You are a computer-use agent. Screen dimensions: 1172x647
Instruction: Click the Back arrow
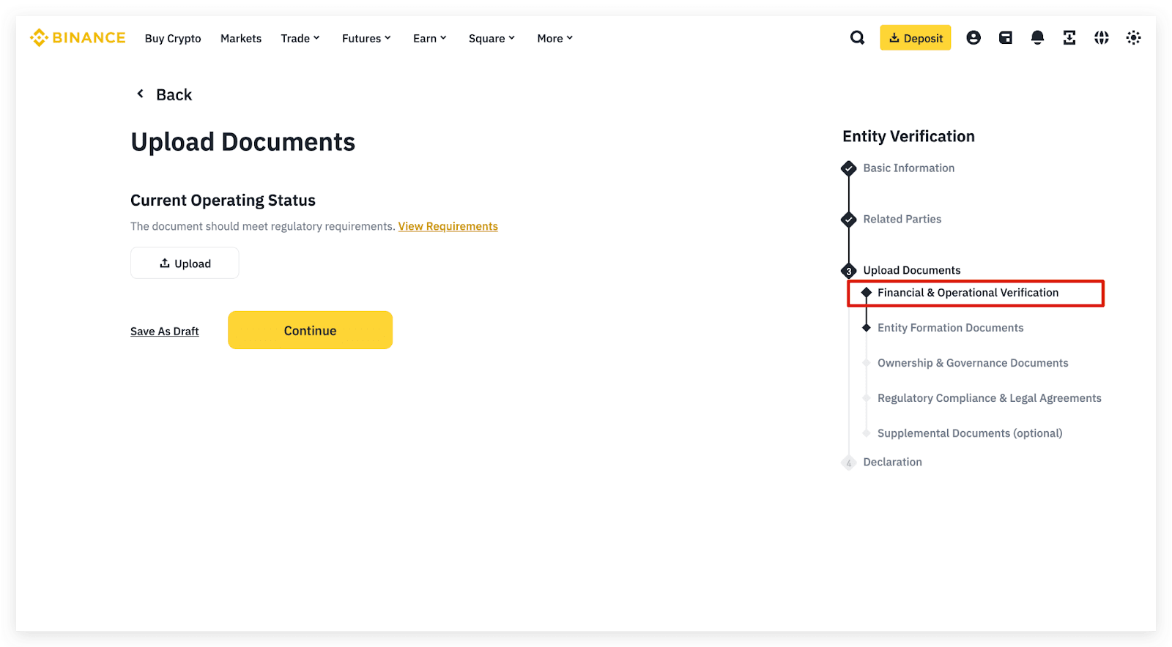(141, 94)
